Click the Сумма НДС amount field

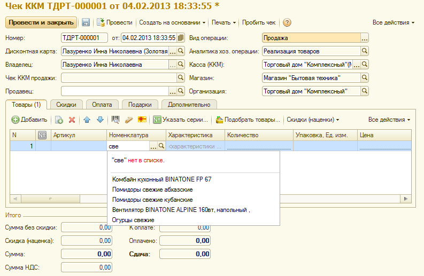point(87,267)
